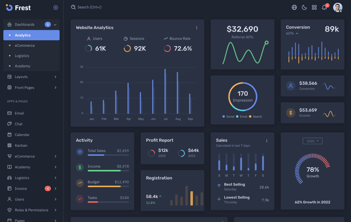
Task: Select eCommerce under Dashboards
Action: [25, 46]
